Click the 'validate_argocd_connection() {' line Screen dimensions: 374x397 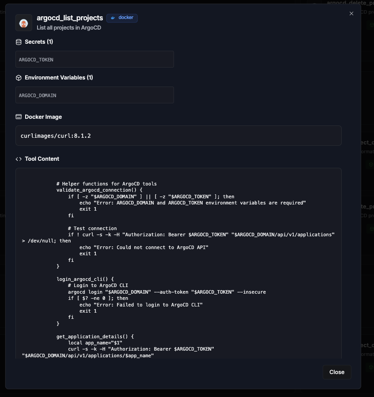99,190
